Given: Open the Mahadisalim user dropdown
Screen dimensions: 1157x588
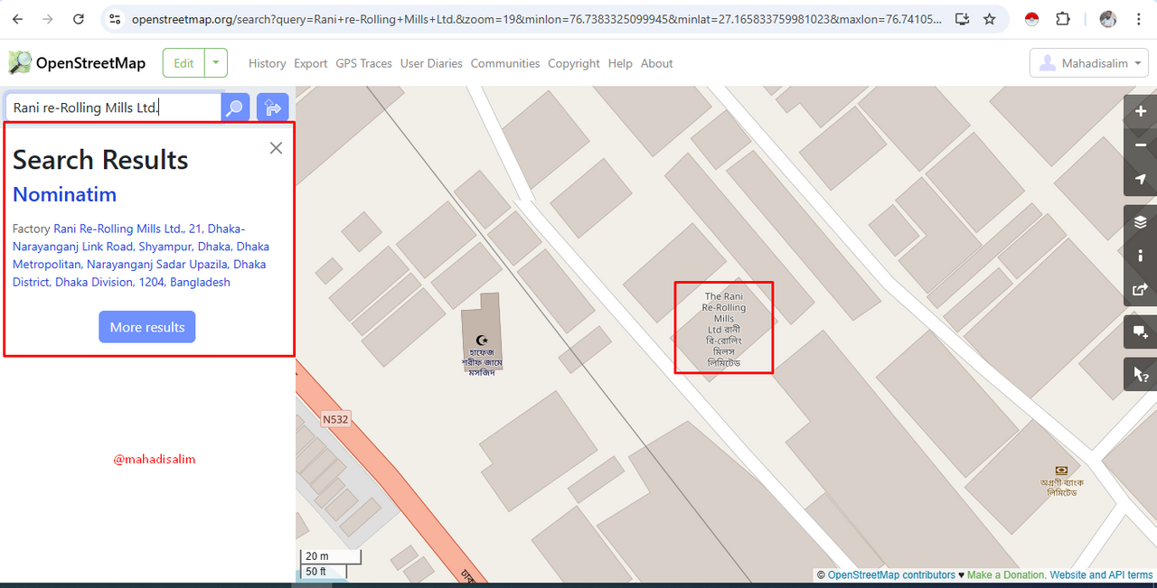Looking at the screenshot, I should coord(1088,63).
